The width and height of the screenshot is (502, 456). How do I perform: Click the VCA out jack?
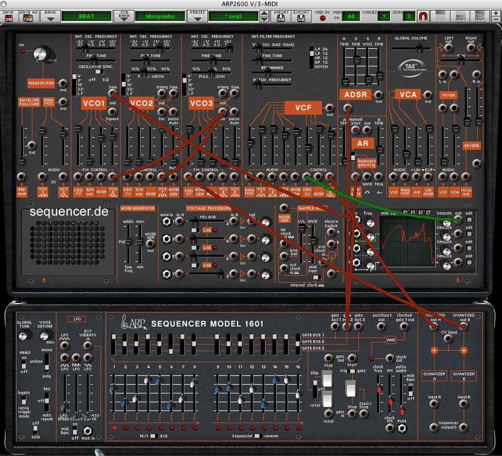pyautogui.click(x=428, y=95)
